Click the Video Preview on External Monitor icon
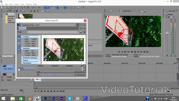The image size is (179, 101). (111, 11)
